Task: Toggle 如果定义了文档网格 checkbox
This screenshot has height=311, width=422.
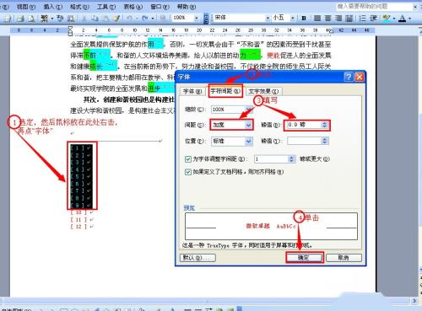Action: pyautogui.click(x=188, y=172)
